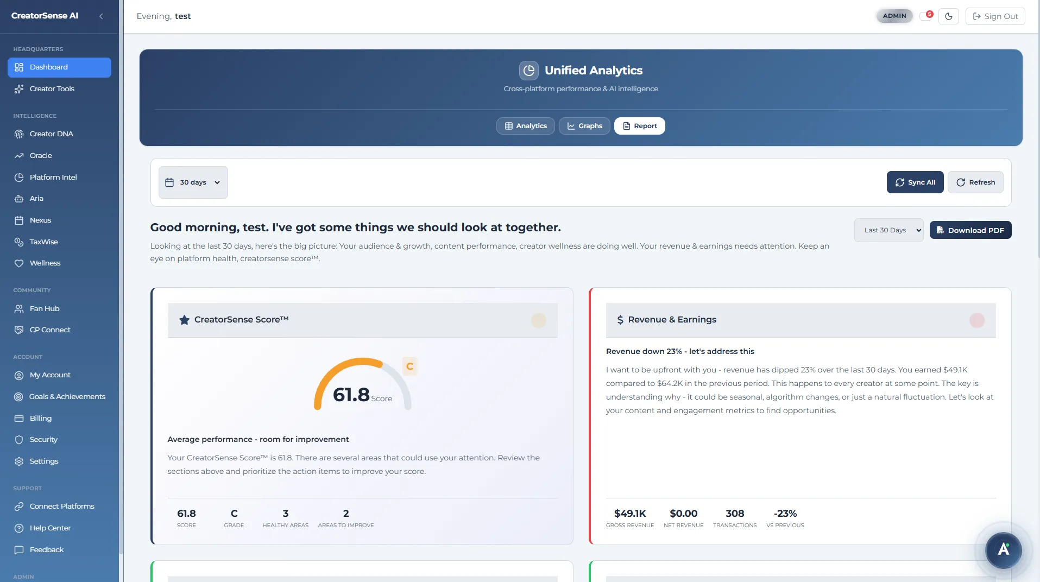Click the Help Center question mark icon

tap(19, 528)
